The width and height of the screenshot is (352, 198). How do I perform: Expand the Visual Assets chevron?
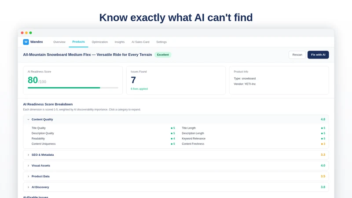[28, 166]
